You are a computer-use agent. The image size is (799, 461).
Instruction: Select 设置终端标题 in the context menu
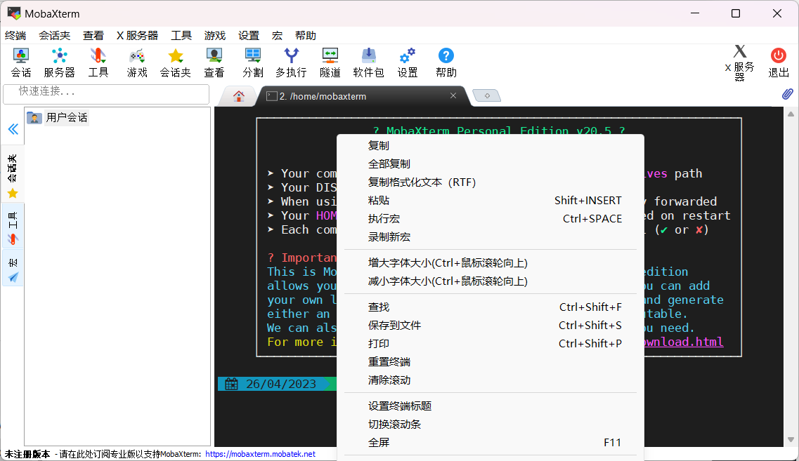pyautogui.click(x=491, y=406)
